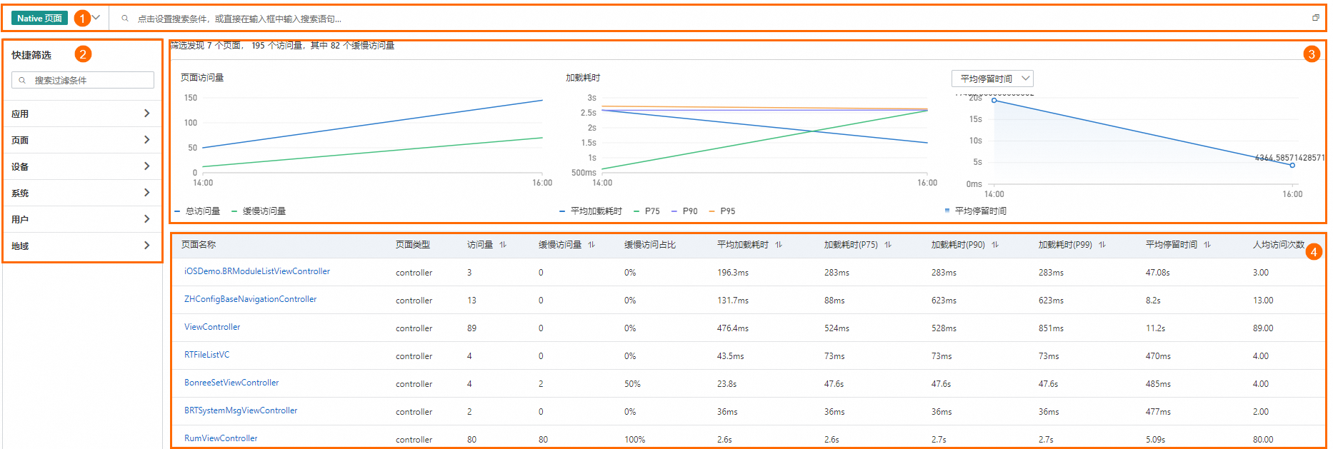Screen dimensions: 1333x449
Task: Expand the 应用 filter group
Action: pos(83,113)
